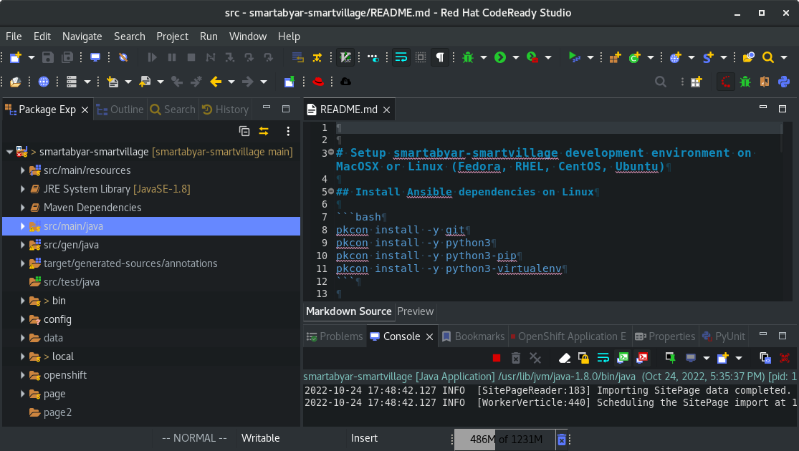
Task: Toggle Link with Editor in Package Explorer
Action: (x=264, y=131)
